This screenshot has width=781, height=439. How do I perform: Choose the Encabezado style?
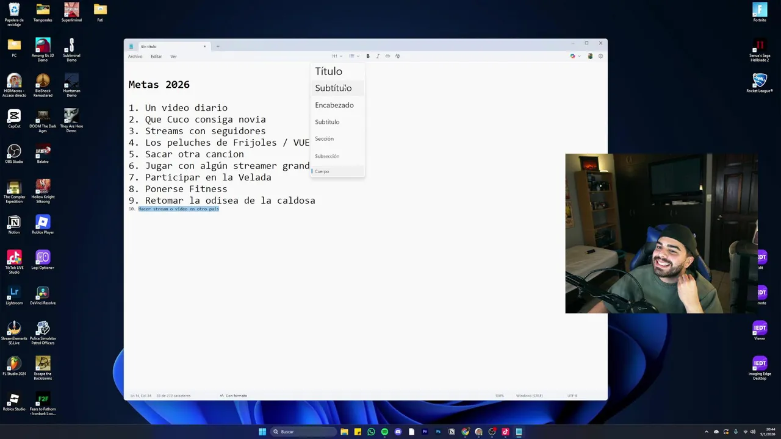(x=337, y=105)
